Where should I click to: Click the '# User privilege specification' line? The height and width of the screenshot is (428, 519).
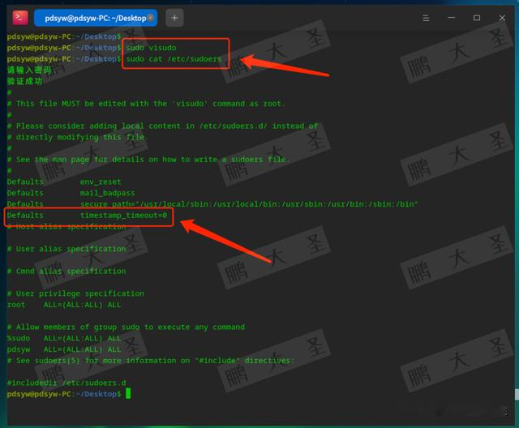point(75,293)
